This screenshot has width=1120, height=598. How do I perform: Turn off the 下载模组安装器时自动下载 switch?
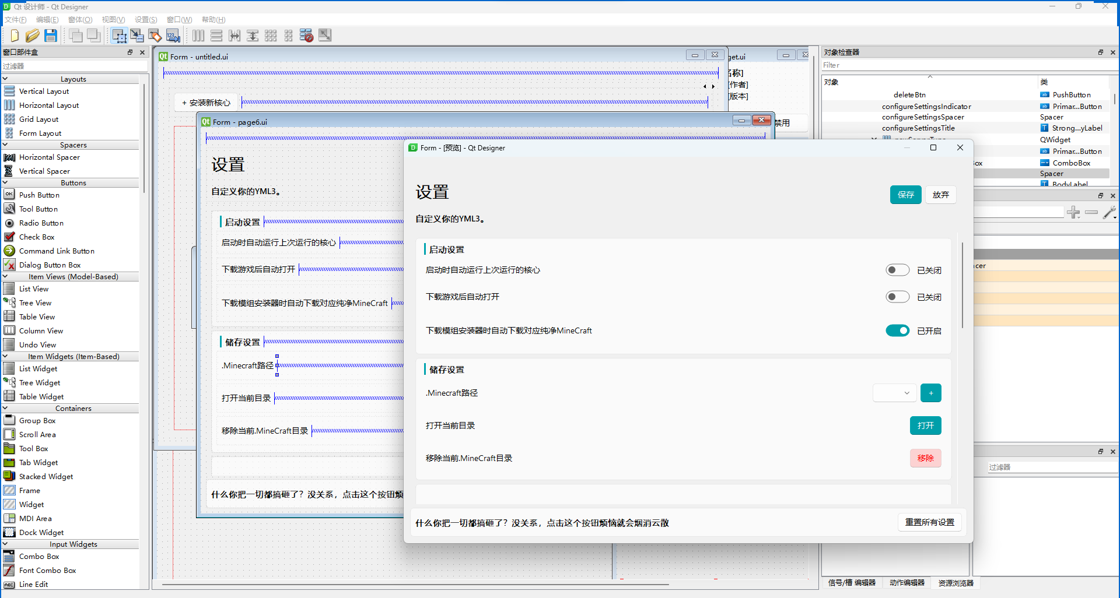(897, 330)
